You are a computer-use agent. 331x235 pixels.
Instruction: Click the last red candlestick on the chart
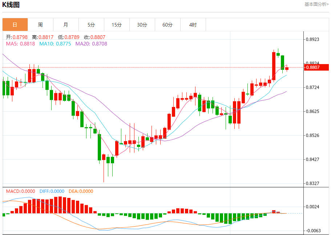tap(287, 68)
